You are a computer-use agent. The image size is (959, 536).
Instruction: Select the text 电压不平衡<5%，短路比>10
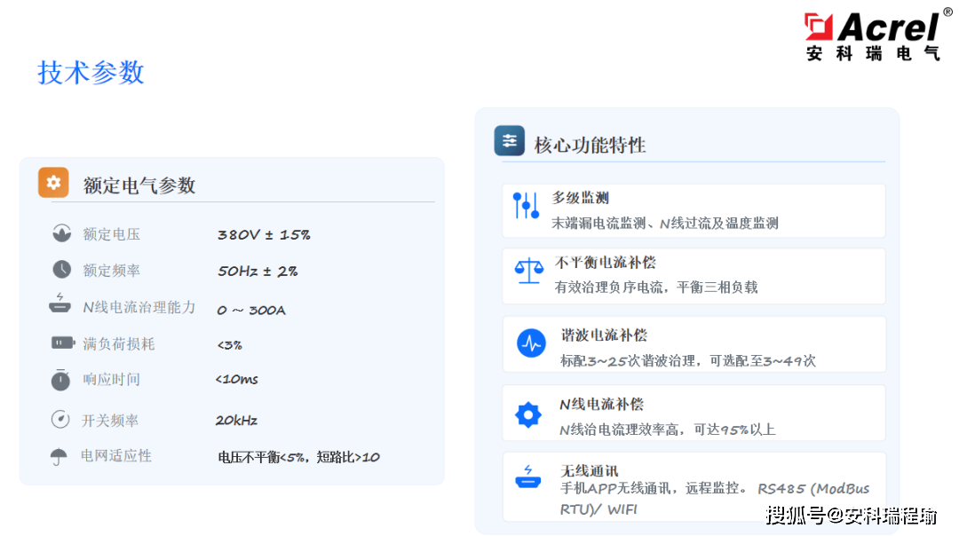pos(298,456)
